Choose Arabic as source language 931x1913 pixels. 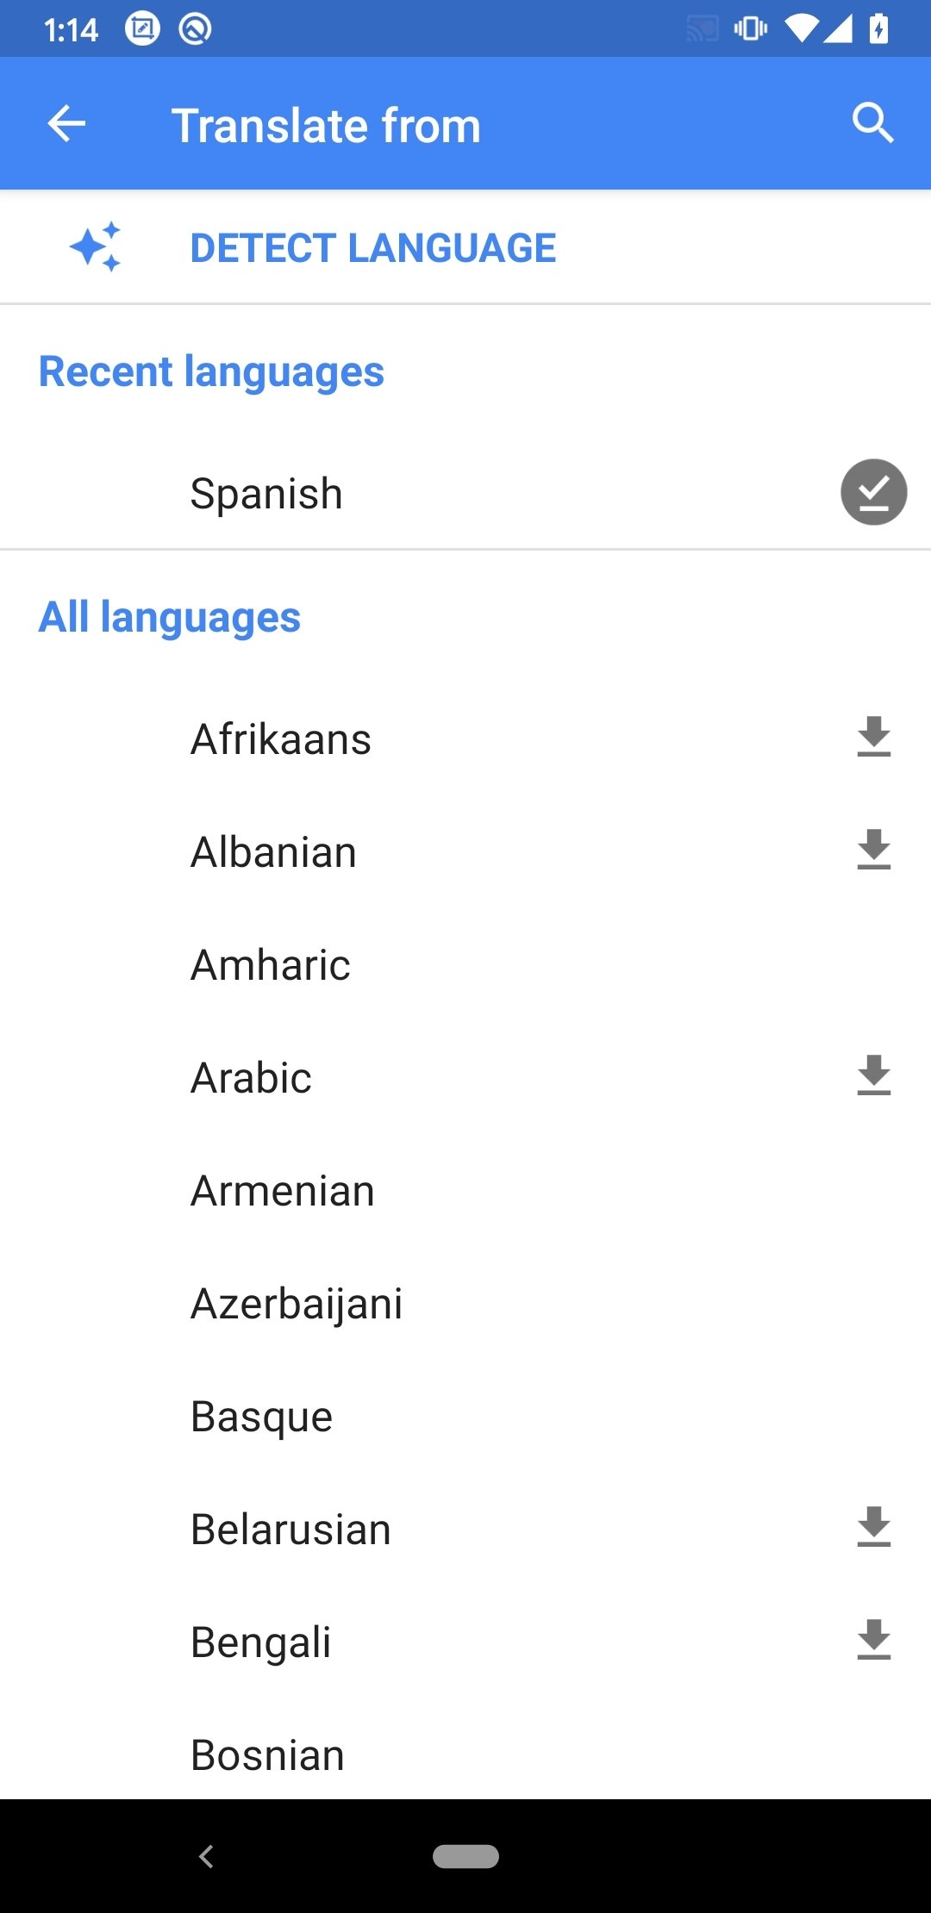pos(251,1078)
